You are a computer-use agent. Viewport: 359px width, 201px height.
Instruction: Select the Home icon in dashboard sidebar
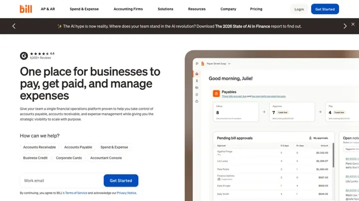click(196, 74)
